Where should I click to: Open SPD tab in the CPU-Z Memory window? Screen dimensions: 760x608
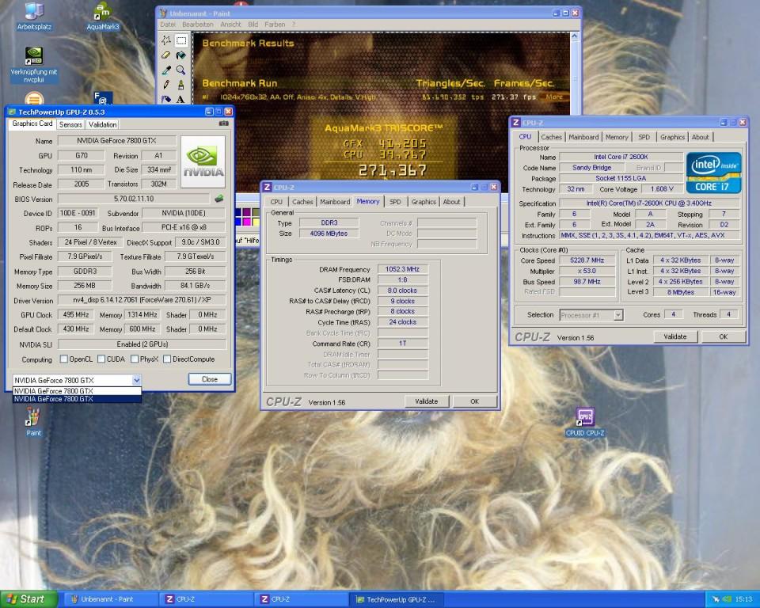coord(396,202)
